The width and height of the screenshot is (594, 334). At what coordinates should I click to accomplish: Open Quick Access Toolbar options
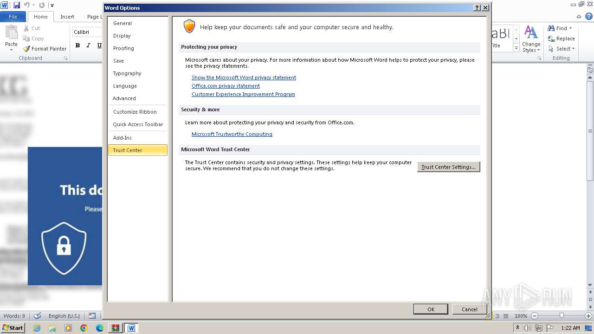[137, 124]
